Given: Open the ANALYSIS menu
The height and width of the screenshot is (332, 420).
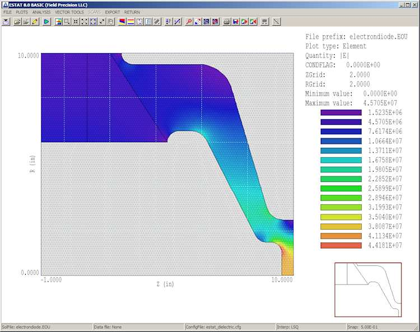Looking at the screenshot, I should coord(41,12).
